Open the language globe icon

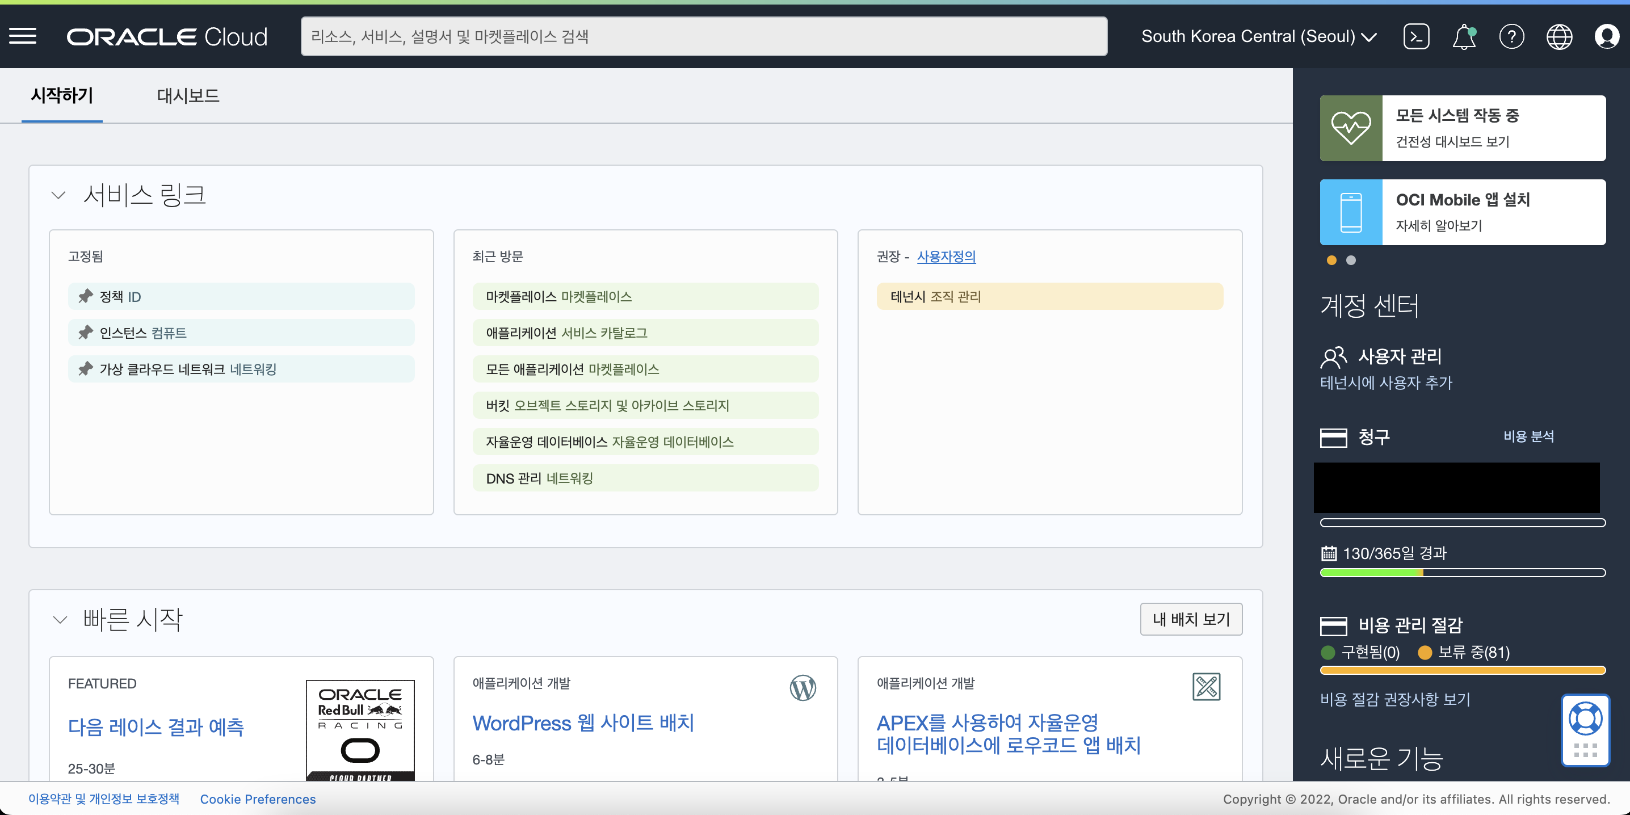click(x=1559, y=37)
